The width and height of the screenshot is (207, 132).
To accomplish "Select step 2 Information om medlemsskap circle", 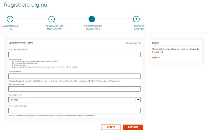I will pos(52,19).
